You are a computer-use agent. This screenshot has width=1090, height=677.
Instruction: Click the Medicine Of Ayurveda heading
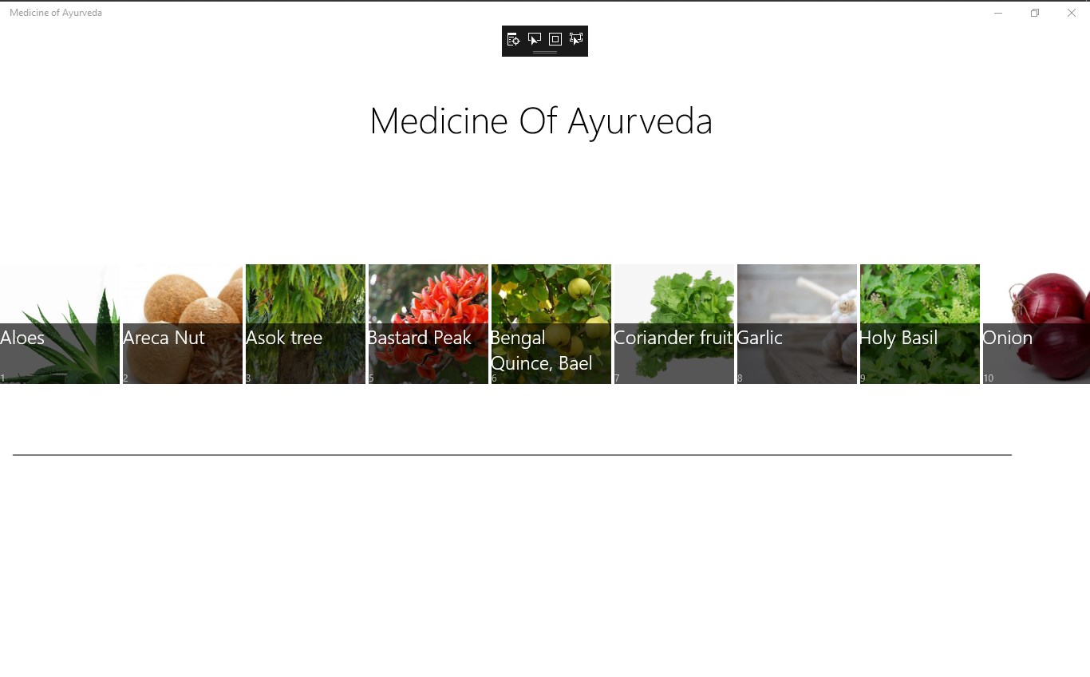[541, 121]
